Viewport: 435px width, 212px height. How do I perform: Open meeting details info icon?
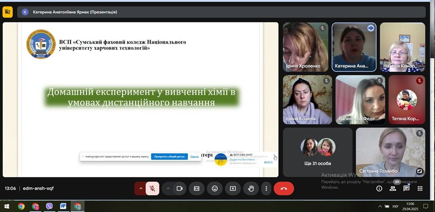(379, 188)
